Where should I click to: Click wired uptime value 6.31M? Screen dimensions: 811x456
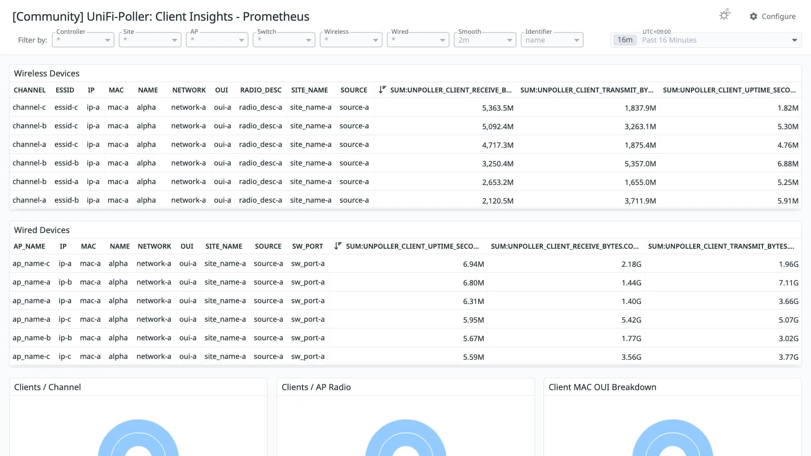click(x=473, y=301)
